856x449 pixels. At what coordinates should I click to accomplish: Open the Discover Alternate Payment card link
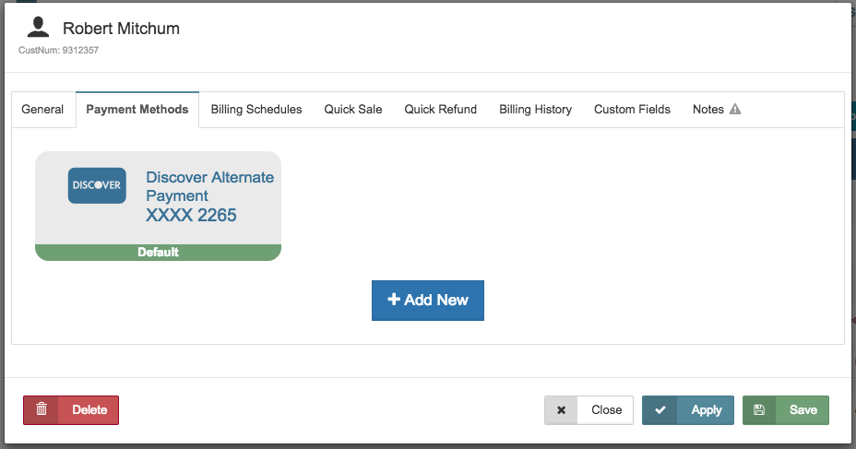pyautogui.click(x=209, y=186)
